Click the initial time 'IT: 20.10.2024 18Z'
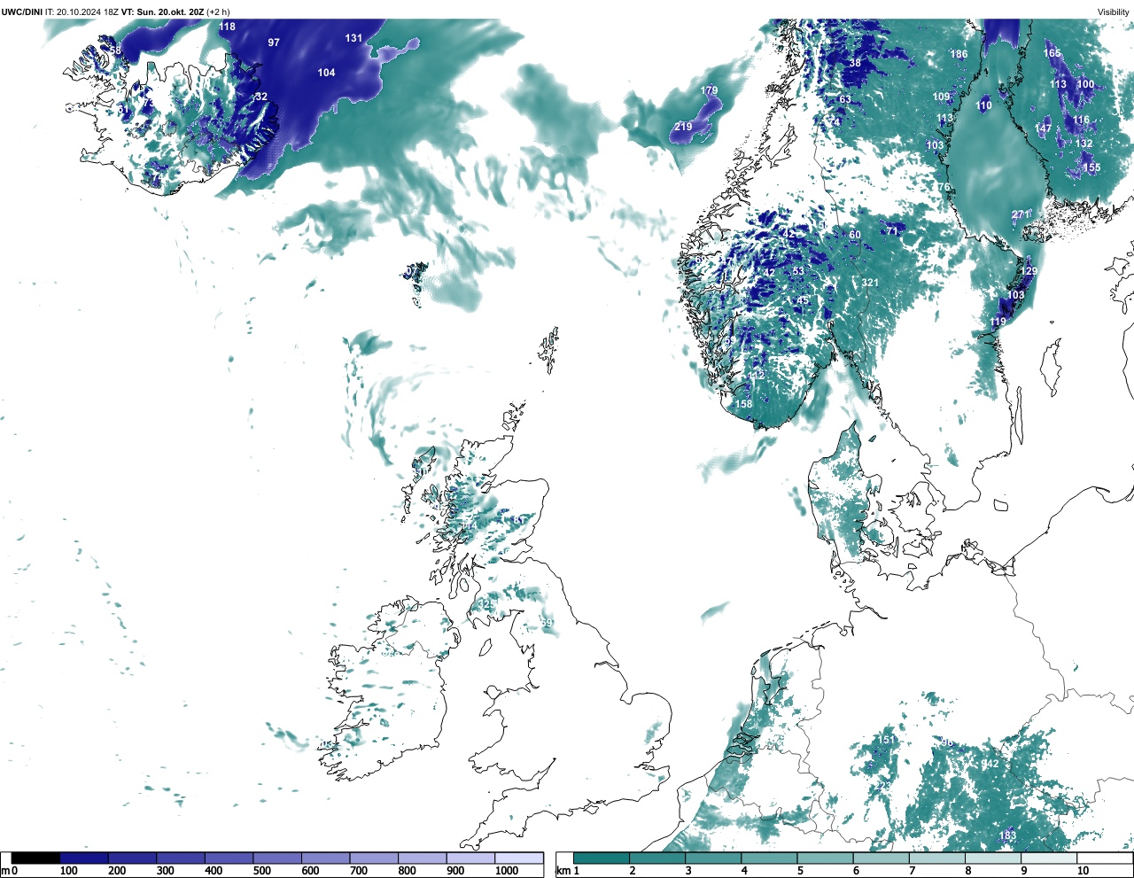This screenshot has width=1134, height=878. coord(82,12)
